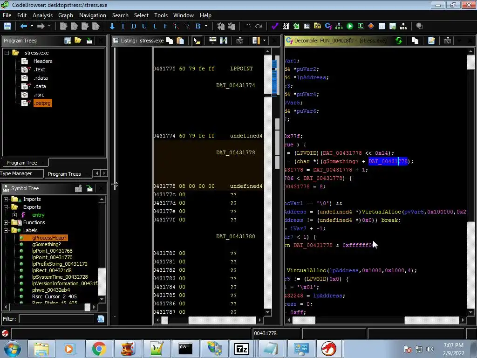This screenshot has height=358, width=477.
Task: Click the purple checkmark toolbar icon
Action: [275, 26]
